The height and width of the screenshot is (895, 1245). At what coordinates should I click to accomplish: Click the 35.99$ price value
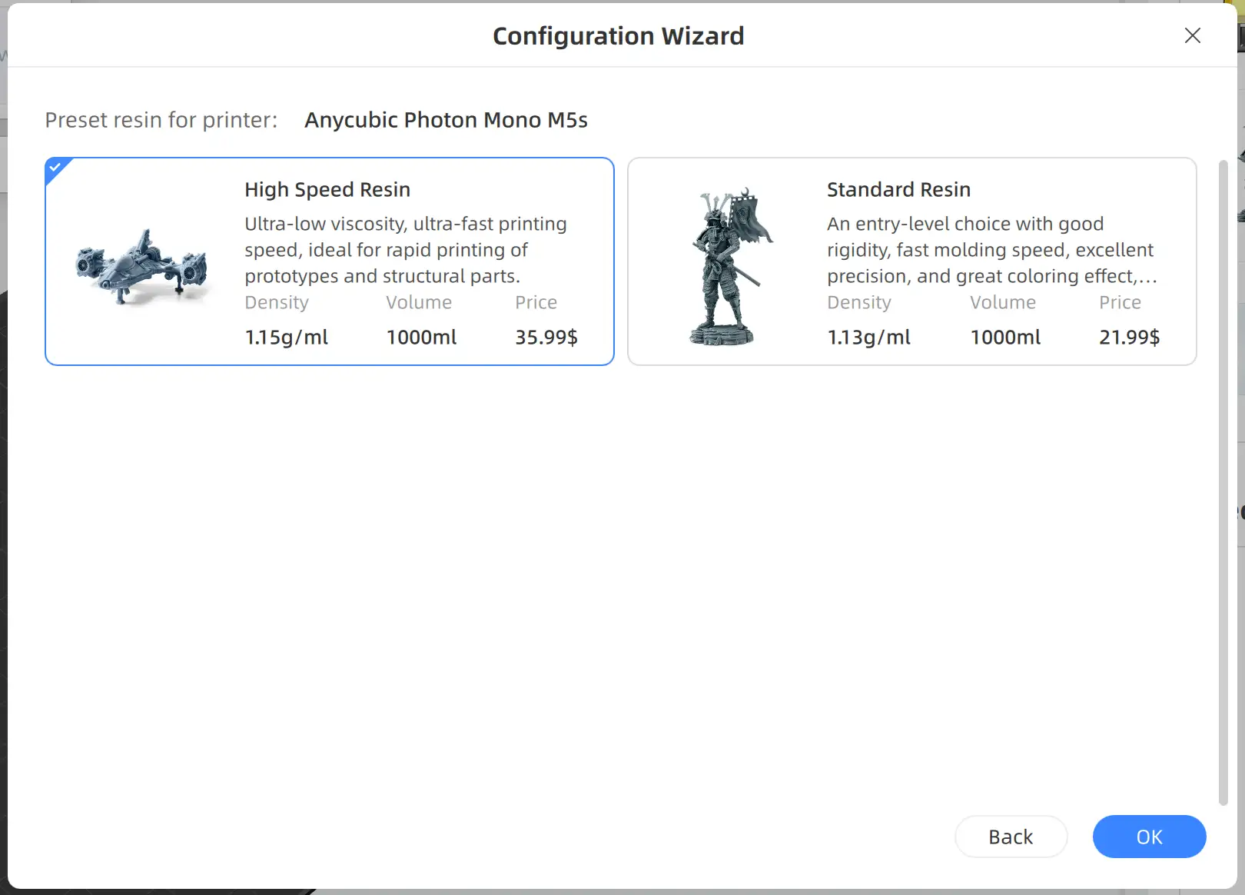(x=546, y=337)
